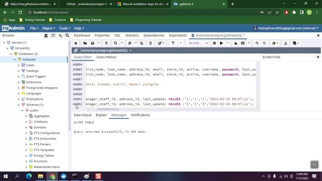Click the Copy rows icon
The image size is (322, 181).
[130, 43]
